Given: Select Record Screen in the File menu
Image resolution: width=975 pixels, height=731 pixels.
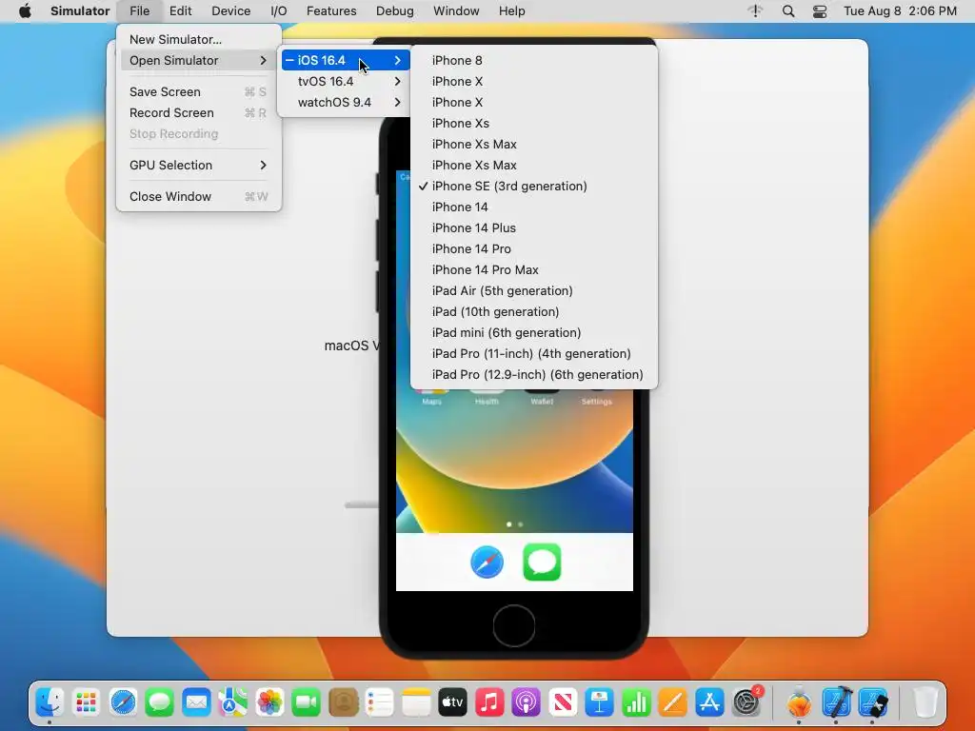Looking at the screenshot, I should click(198, 112).
